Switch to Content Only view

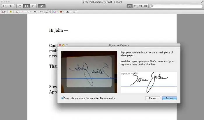pyautogui.click(x=130, y=6)
